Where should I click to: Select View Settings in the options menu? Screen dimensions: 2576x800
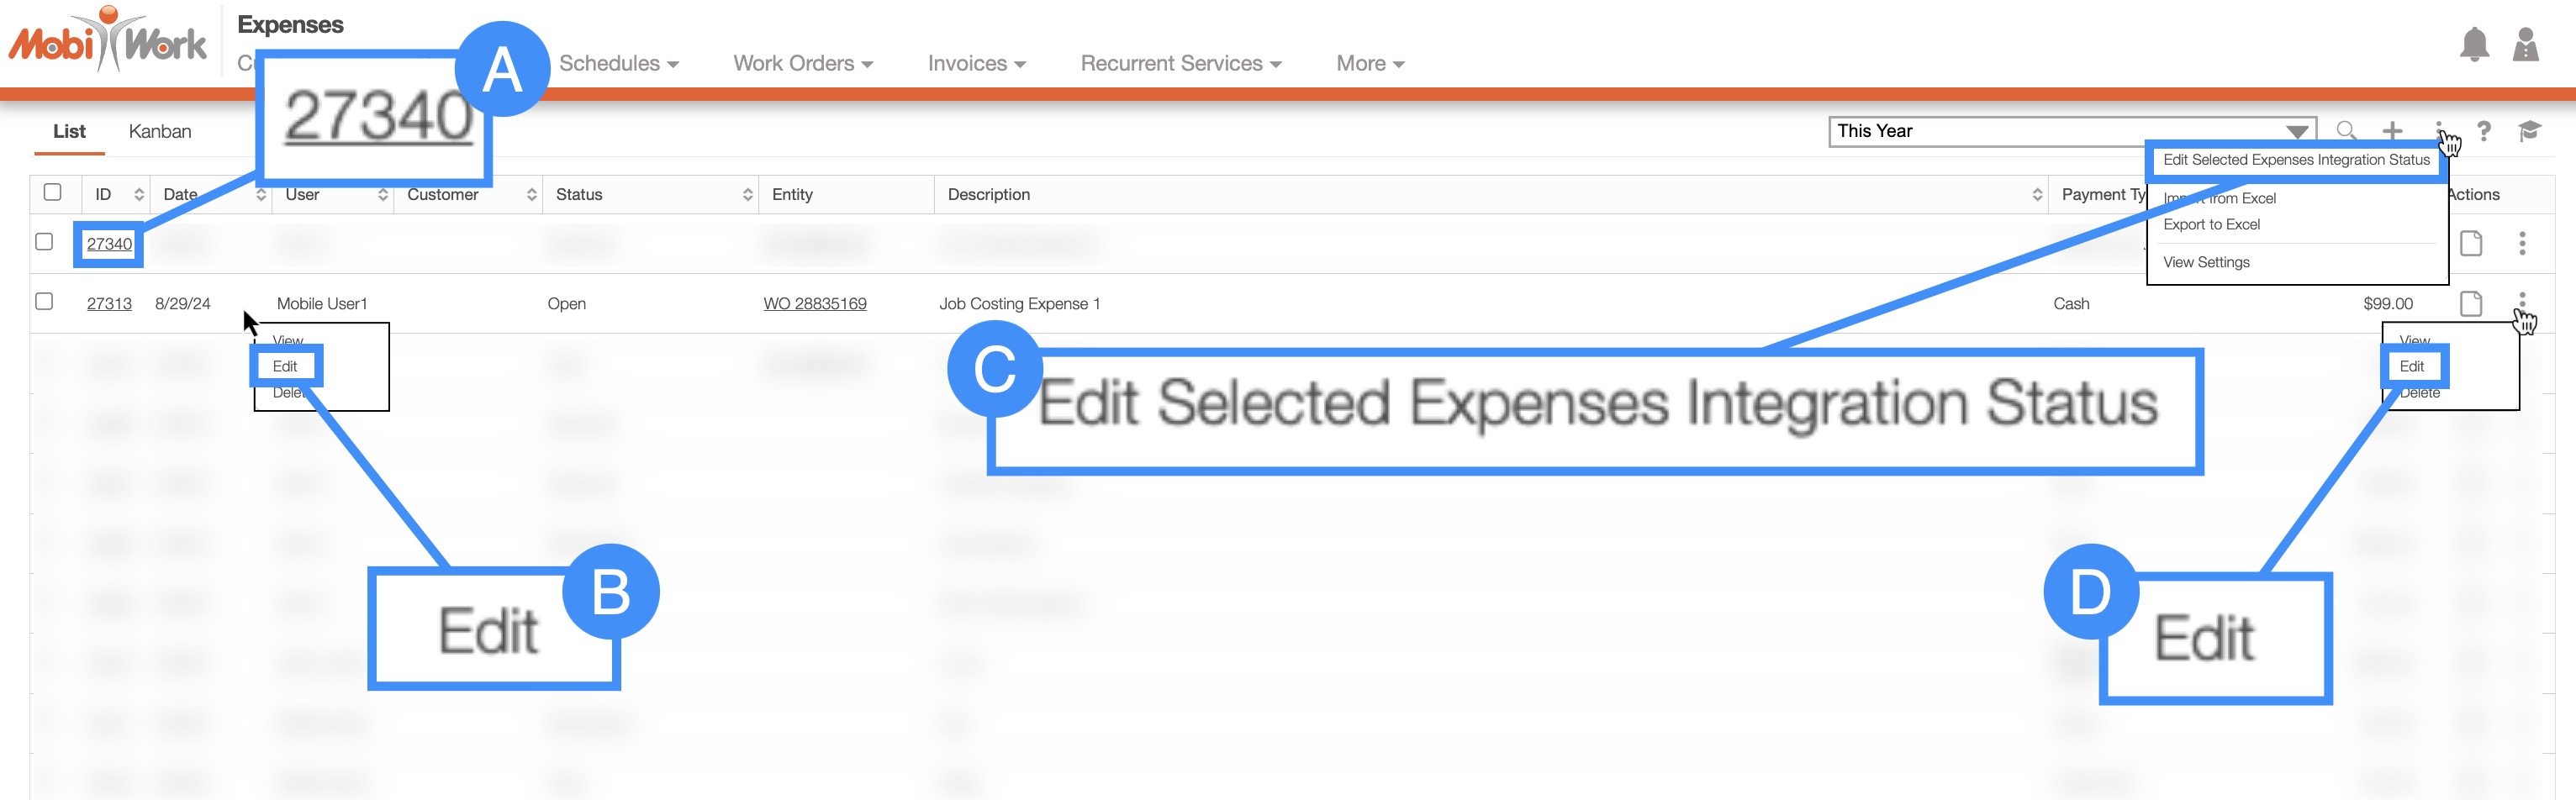click(x=2206, y=262)
